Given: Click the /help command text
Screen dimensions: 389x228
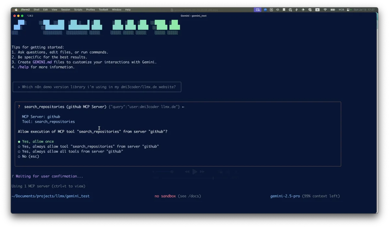Looking at the screenshot, I should (x=23, y=67).
